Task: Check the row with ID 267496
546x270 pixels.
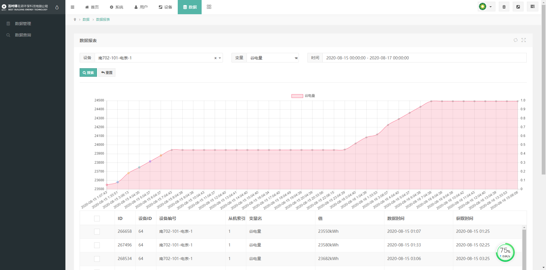Action: click(x=97, y=245)
